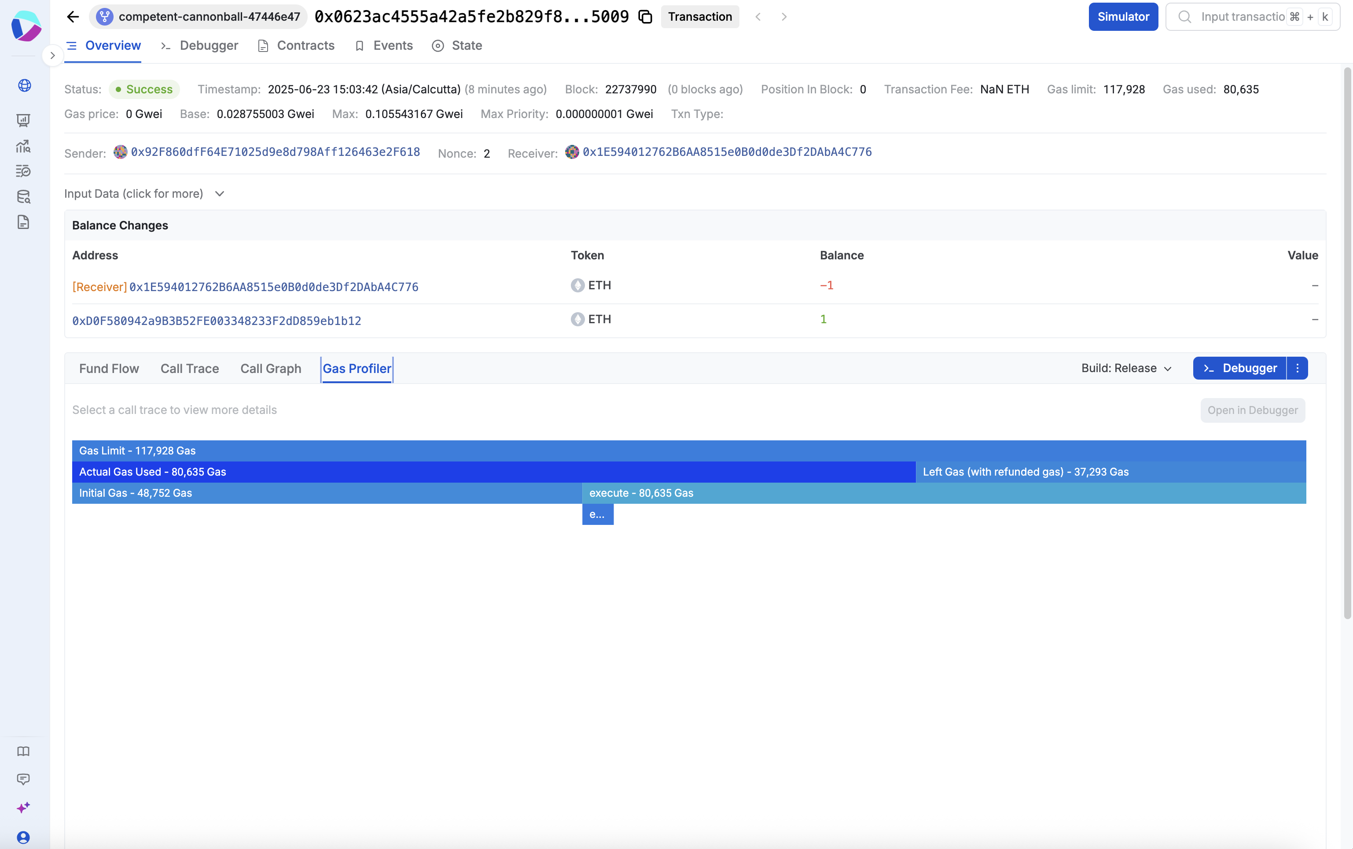Open the documentation book icon
1353x849 pixels.
[24, 751]
